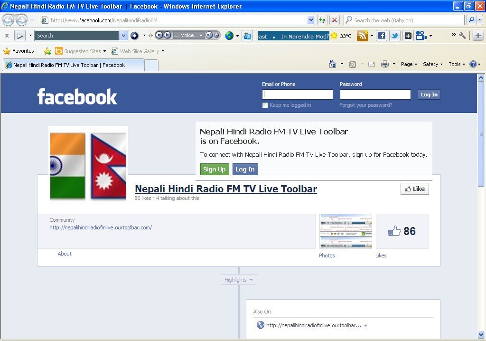The image size is (486, 341).
Task: Enable the Keep me logged in checkbox
Action: click(265, 105)
